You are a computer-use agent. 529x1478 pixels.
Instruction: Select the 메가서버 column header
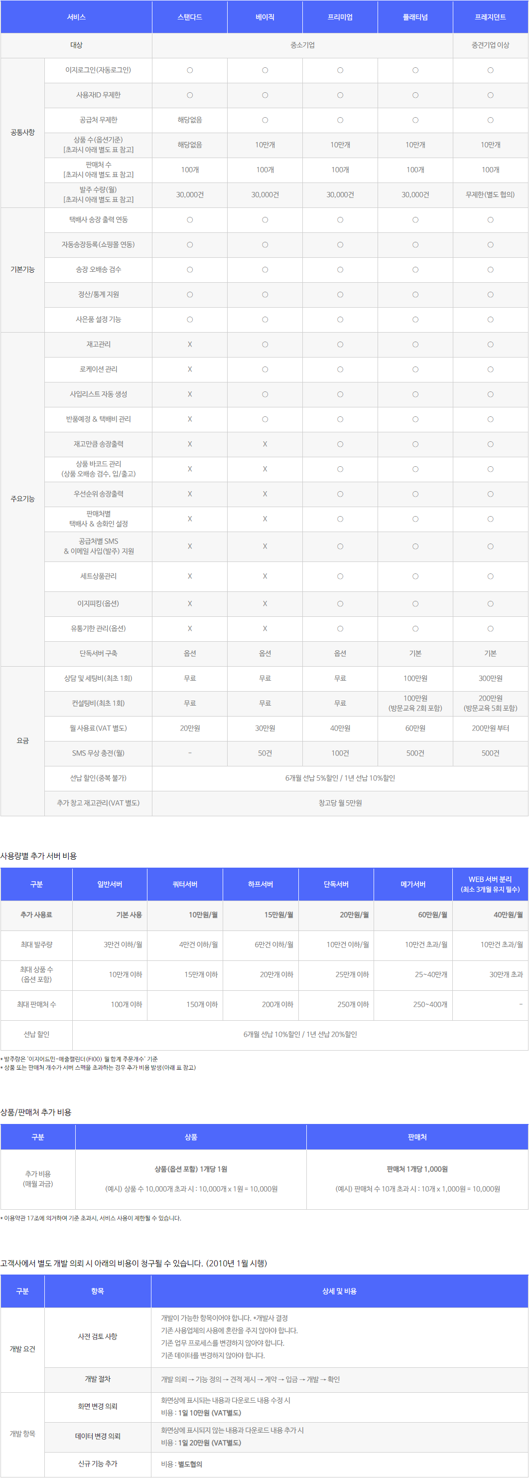tap(412, 884)
